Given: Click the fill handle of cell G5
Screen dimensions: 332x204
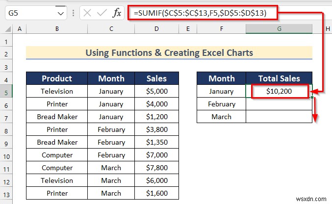Looking at the screenshot, I should pyautogui.click(x=312, y=97).
